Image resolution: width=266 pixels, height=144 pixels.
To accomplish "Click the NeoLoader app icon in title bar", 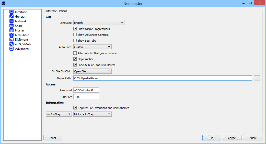I will tap(4, 3).
